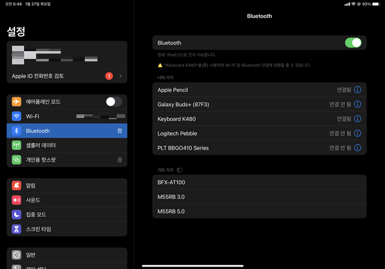The height and width of the screenshot is (269, 385).
Task: Select the PLT BBGO410 Series device
Action: (259, 147)
